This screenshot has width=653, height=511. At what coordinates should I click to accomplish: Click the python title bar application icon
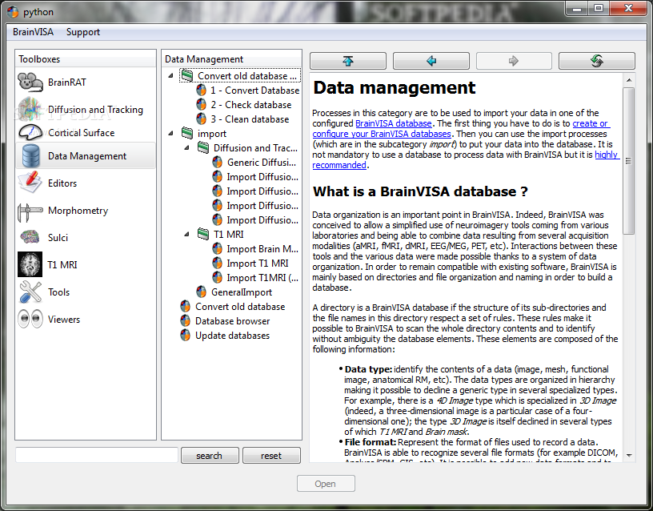13,12
